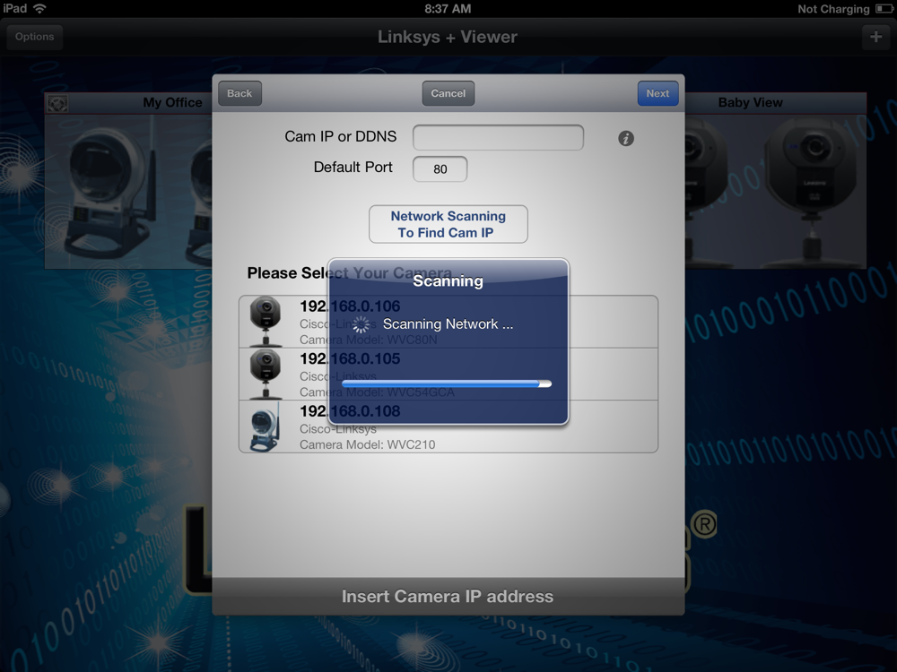Viewport: 897px width, 672px height.
Task: Tap the 'Insert Camera IP address' caption
Action: click(x=448, y=596)
